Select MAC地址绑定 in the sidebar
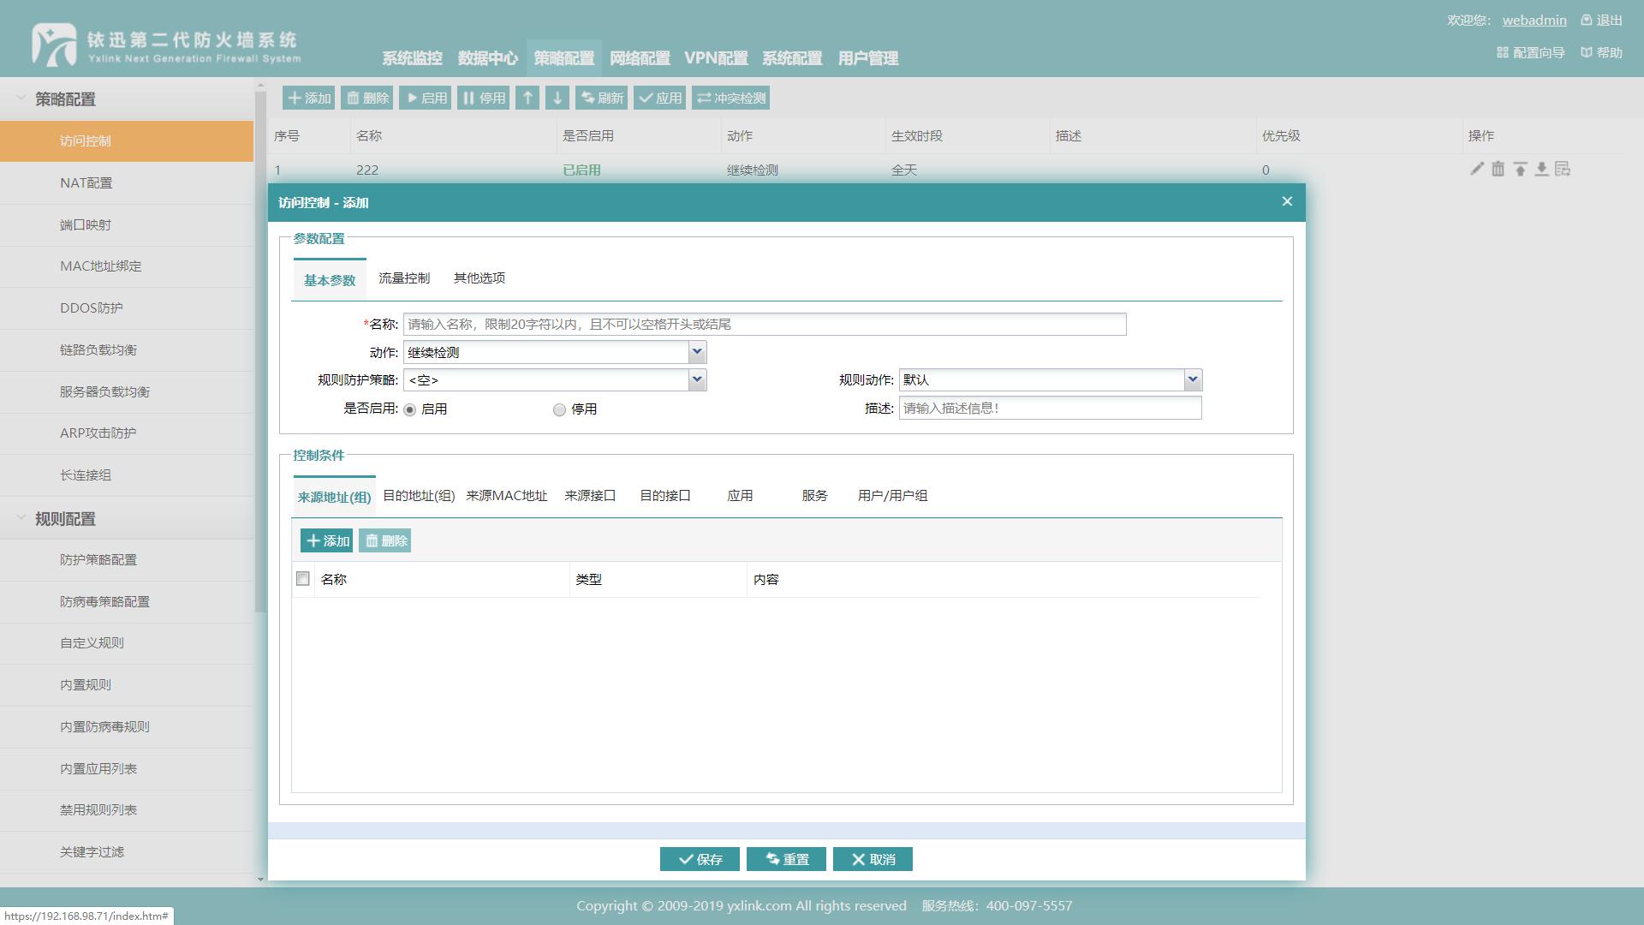Viewport: 1644px width, 925px height. [x=127, y=266]
